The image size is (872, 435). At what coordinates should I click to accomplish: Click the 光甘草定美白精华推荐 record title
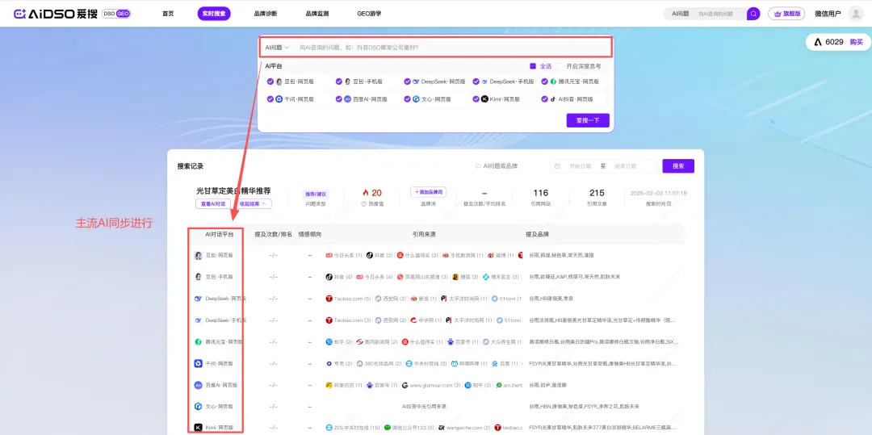(x=233, y=190)
